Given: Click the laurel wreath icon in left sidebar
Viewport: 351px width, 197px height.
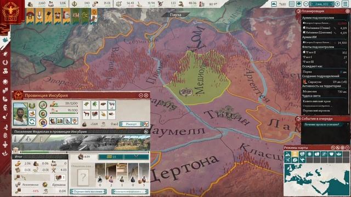Looking at the screenshot, I should 5,62.
